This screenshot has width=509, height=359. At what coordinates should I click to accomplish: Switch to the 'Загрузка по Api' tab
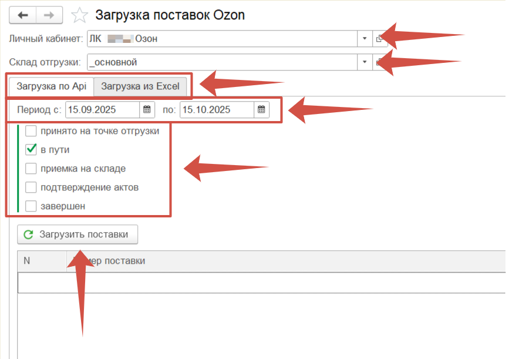[51, 86]
